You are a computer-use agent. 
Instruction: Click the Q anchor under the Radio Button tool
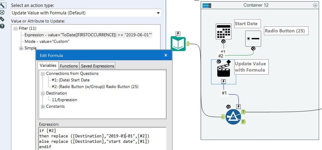tap(253, 49)
